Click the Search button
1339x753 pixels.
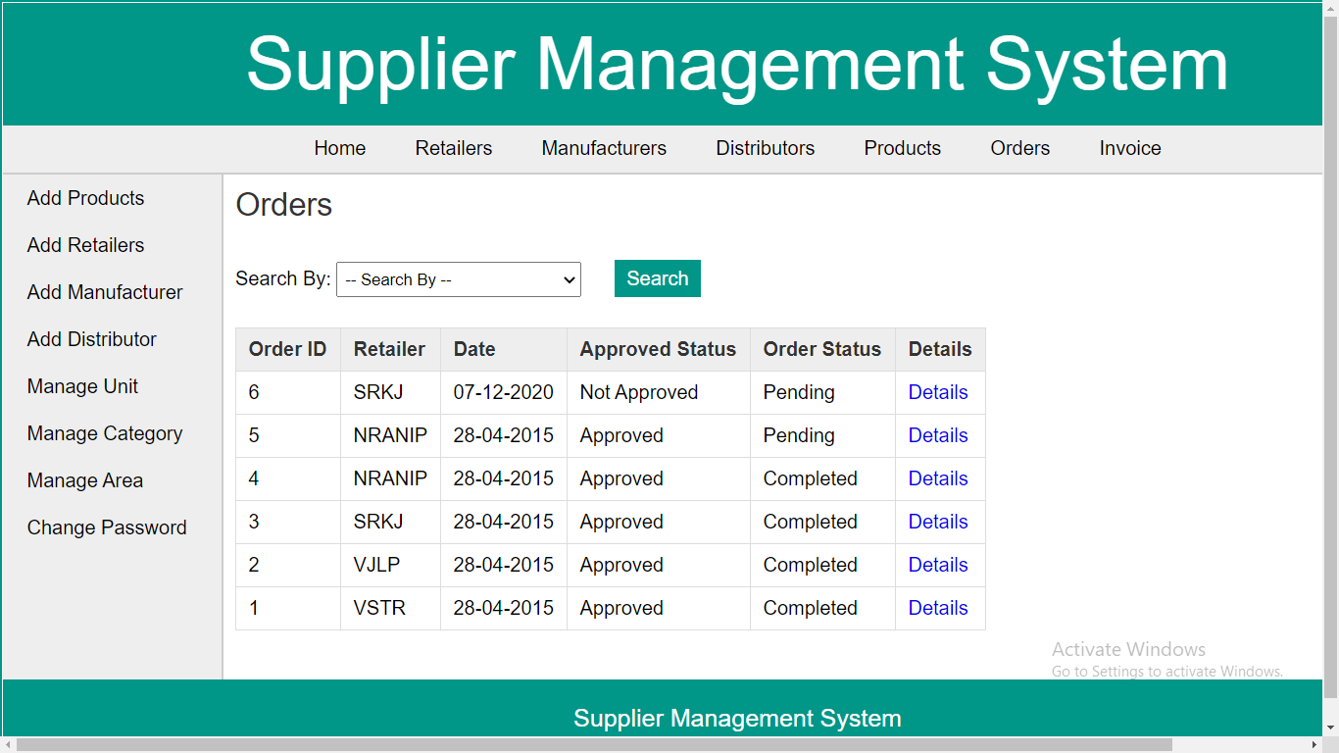(x=657, y=278)
